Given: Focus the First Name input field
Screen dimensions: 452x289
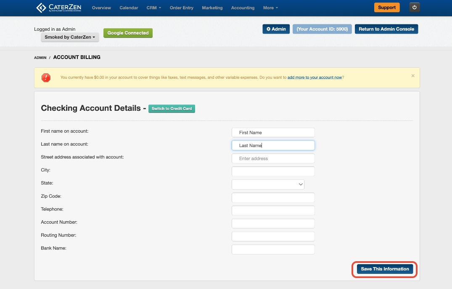Looking at the screenshot, I should click(273, 133).
